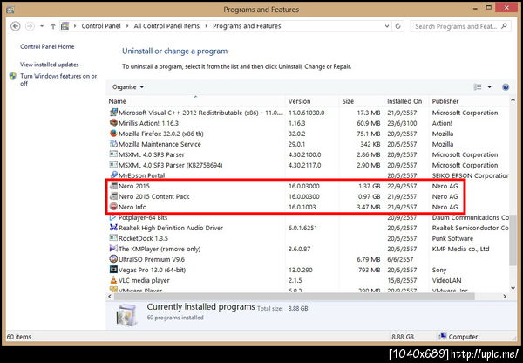The height and width of the screenshot is (363, 523).
Task: Select Potplayer-64 Bits icon
Action: click(112, 217)
